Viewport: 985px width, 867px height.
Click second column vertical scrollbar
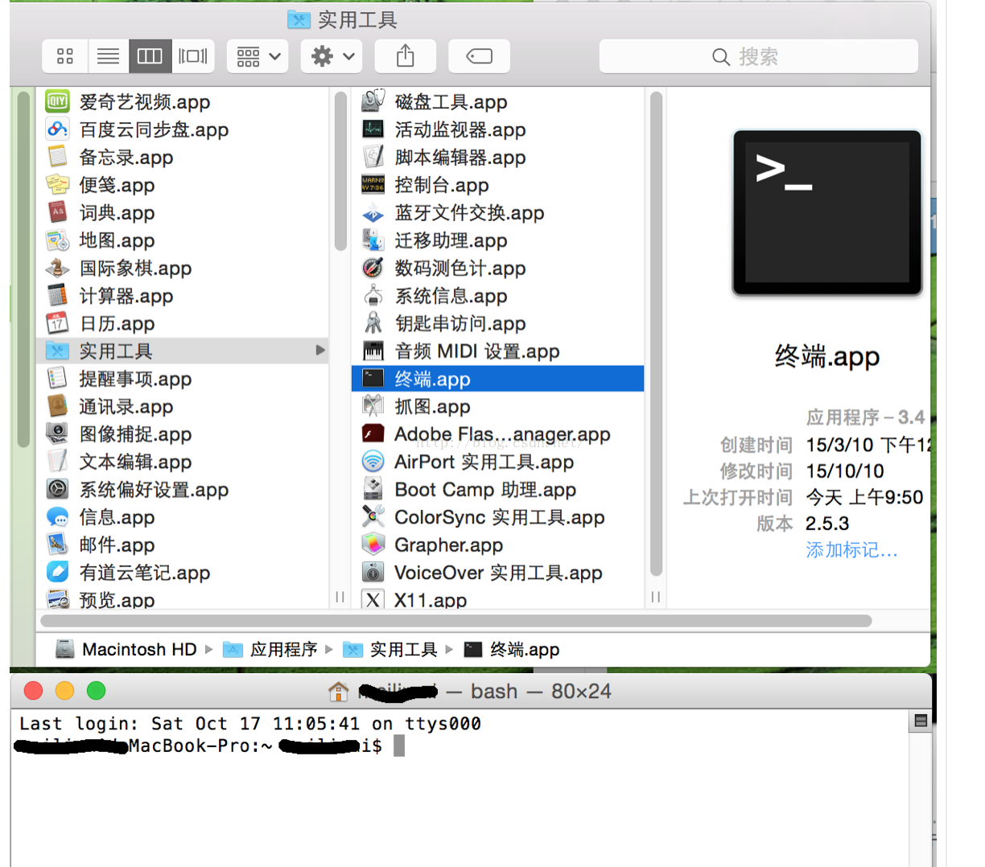click(x=656, y=334)
